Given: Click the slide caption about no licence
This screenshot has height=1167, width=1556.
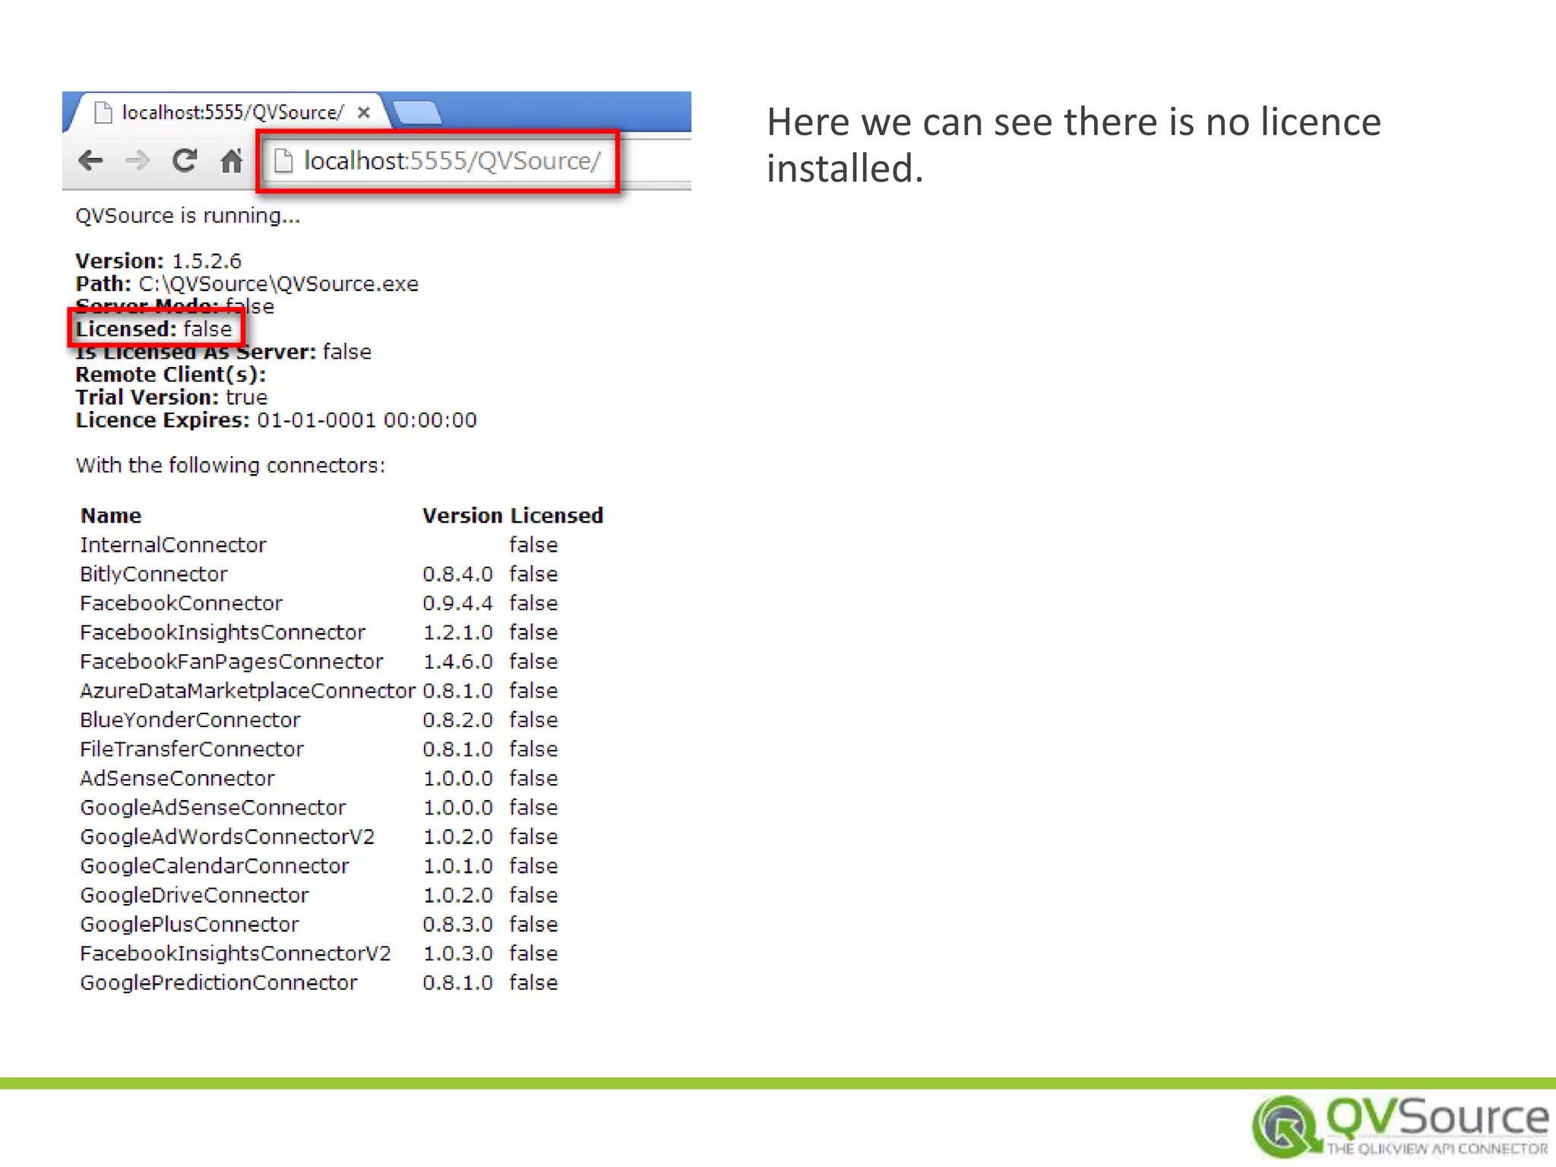Looking at the screenshot, I should [x=1073, y=144].
